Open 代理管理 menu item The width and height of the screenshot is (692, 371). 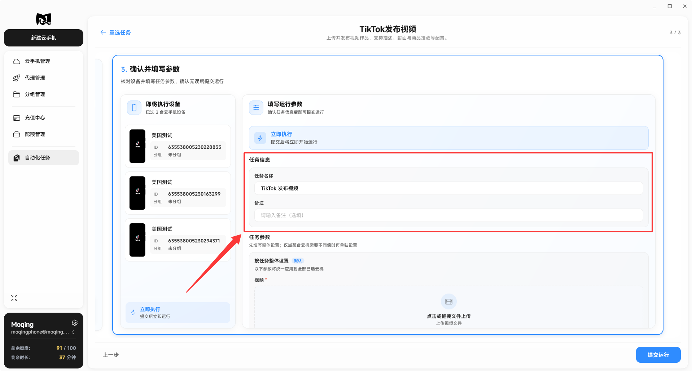(44, 78)
